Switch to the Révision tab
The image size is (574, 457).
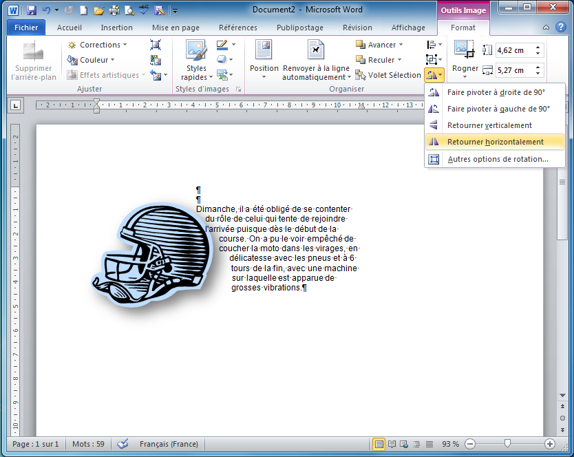(x=357, y=28)
